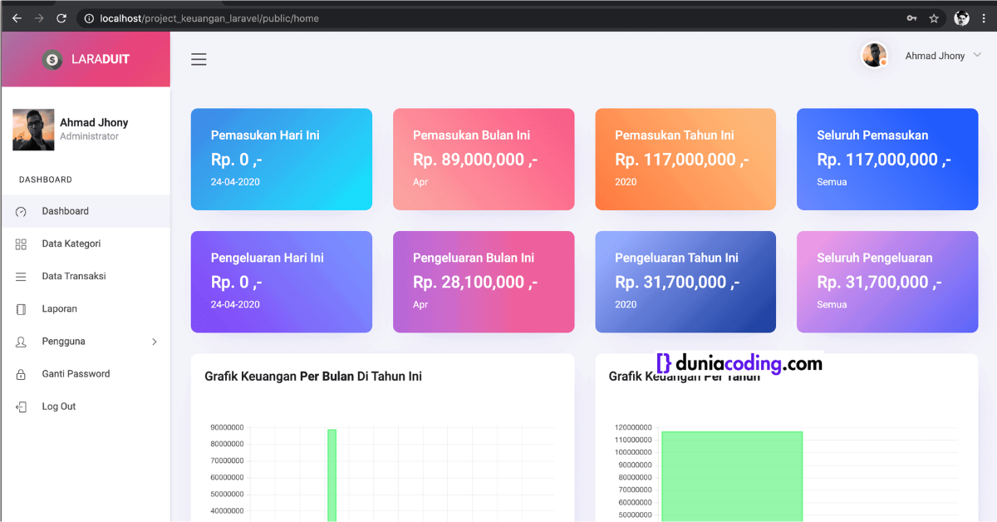997x522 pixels.
Task: Click the Seluruh Pemasukan summary card
Action: (886, 159)
